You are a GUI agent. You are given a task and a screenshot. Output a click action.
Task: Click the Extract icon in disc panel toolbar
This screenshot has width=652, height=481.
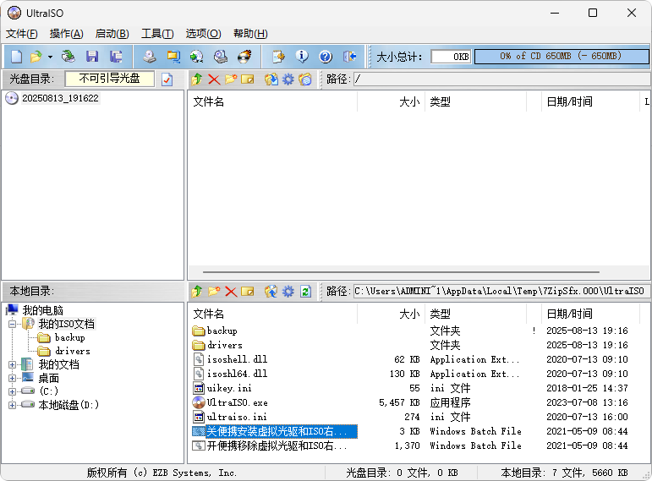pos(271,79)
